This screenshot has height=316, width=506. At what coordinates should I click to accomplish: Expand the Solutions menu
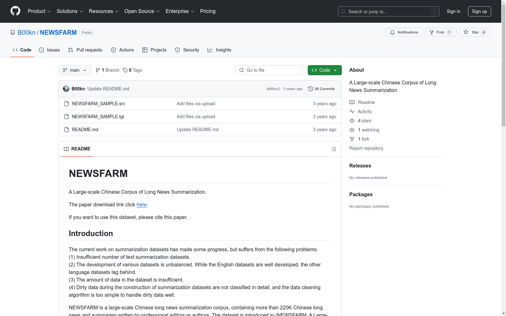[70, 11]
